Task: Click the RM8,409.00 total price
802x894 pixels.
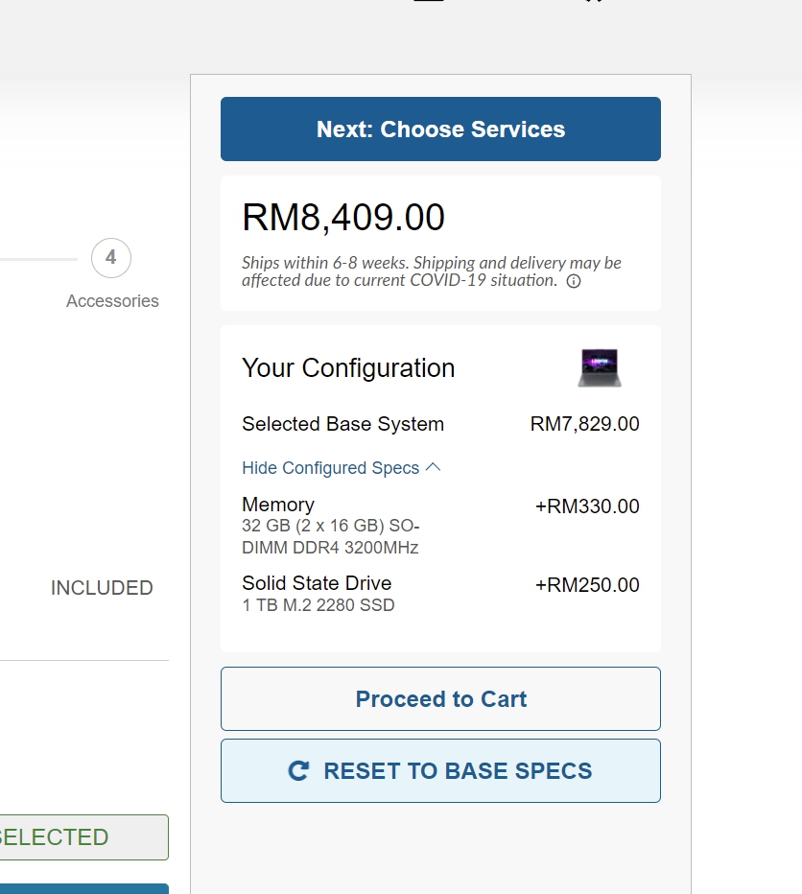Action: click(x=343, y=217)
